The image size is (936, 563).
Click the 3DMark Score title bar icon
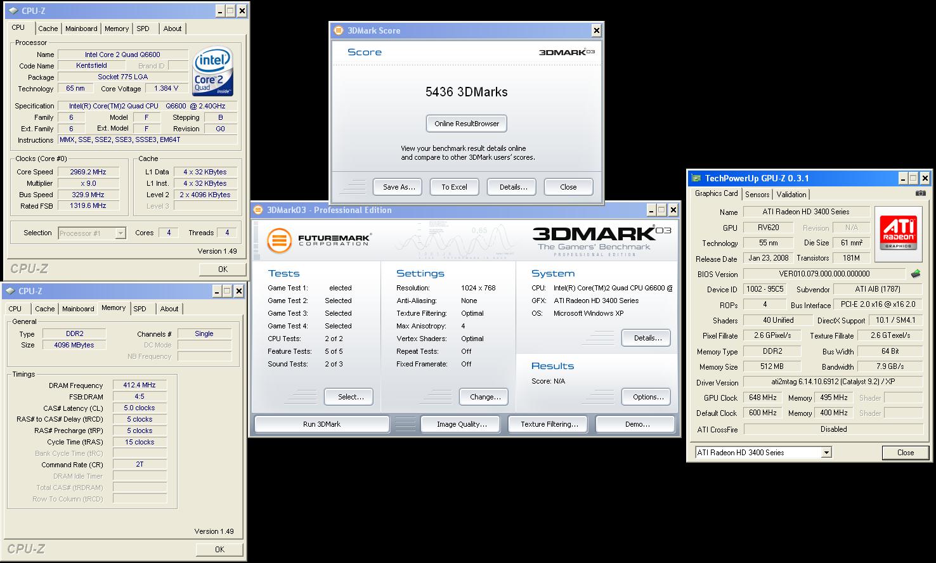[339, 30]
